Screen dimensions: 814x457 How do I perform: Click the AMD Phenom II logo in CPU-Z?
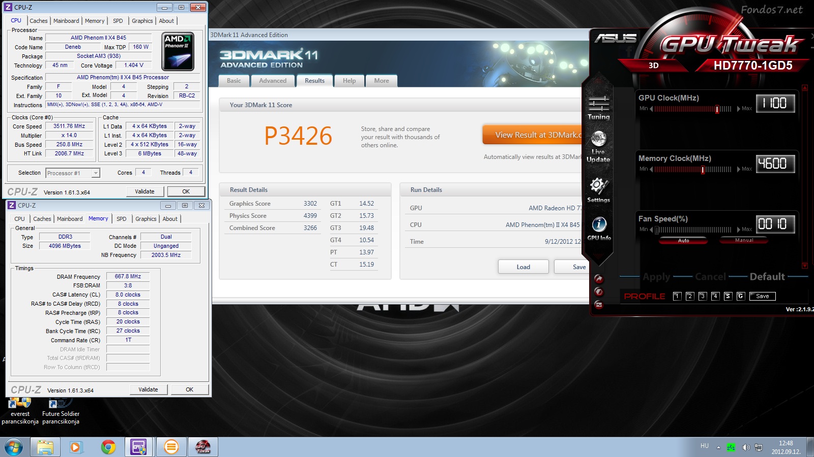[x=178, y=51]
